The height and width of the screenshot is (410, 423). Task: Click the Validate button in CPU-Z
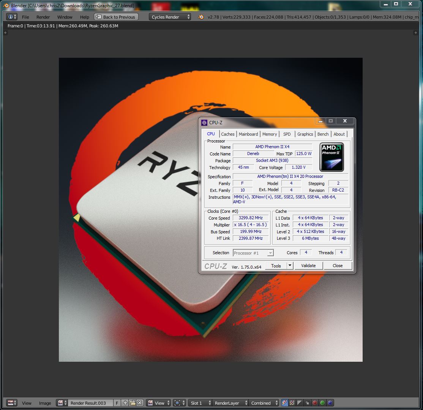(308, 266)
